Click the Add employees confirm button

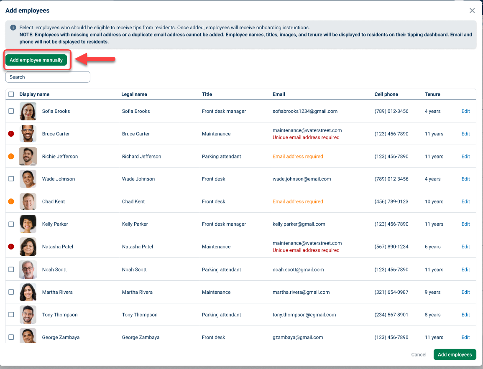click(455, 354)
